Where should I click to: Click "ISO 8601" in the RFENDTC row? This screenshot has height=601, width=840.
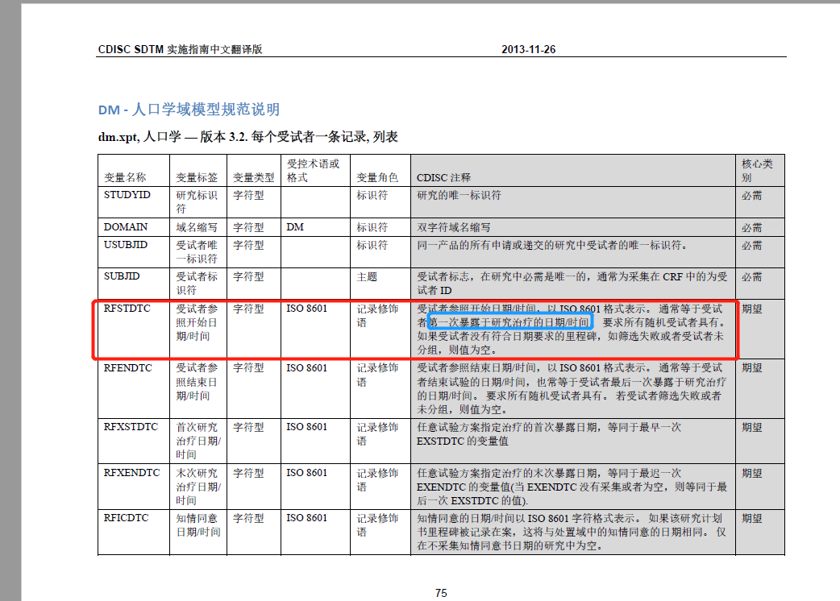(306, 367)
